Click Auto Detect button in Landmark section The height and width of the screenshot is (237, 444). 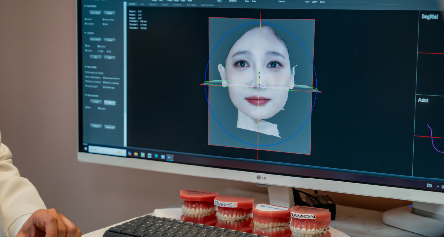pos(95,39)
